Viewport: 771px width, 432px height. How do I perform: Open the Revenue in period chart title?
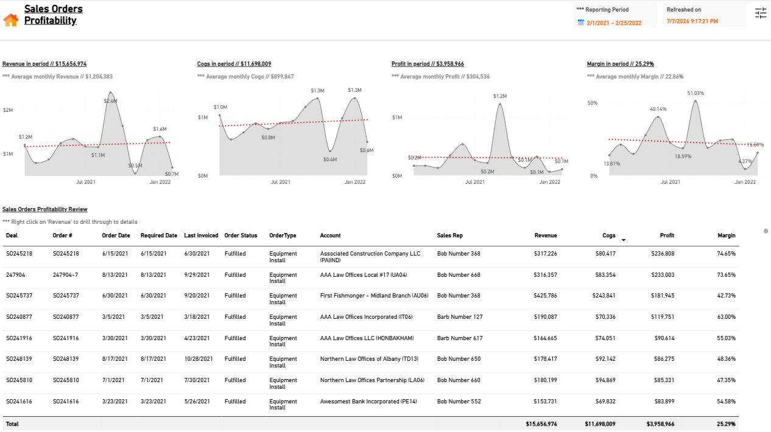pos(44,64)
